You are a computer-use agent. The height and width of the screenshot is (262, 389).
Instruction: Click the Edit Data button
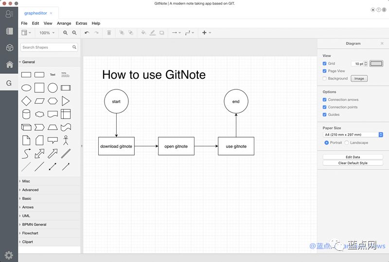[353, 157]
